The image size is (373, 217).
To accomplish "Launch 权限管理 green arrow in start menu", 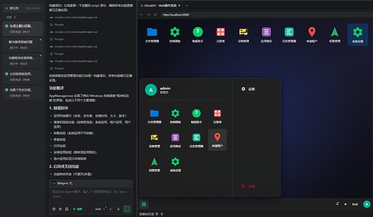I will tap(155, 165).
